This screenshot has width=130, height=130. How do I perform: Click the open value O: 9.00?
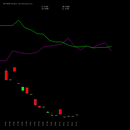pos(45,9)
